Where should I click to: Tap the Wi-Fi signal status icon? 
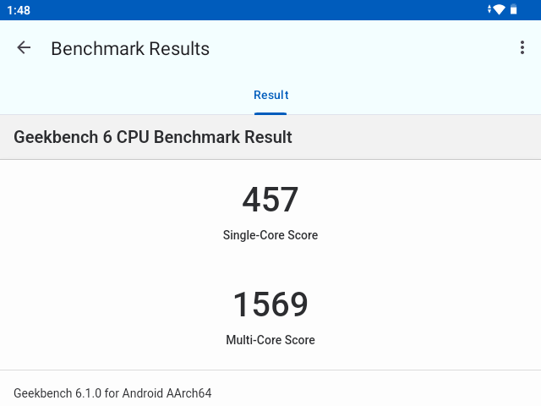coord(499,9)
